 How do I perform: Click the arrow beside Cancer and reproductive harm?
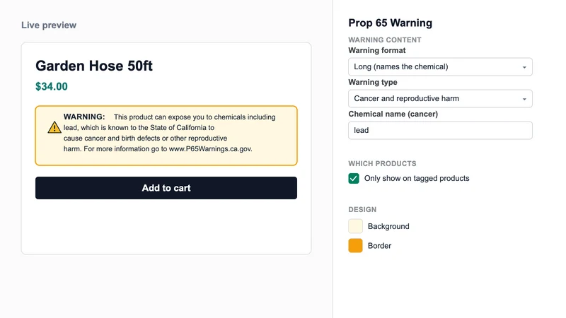tap(524, 99)
